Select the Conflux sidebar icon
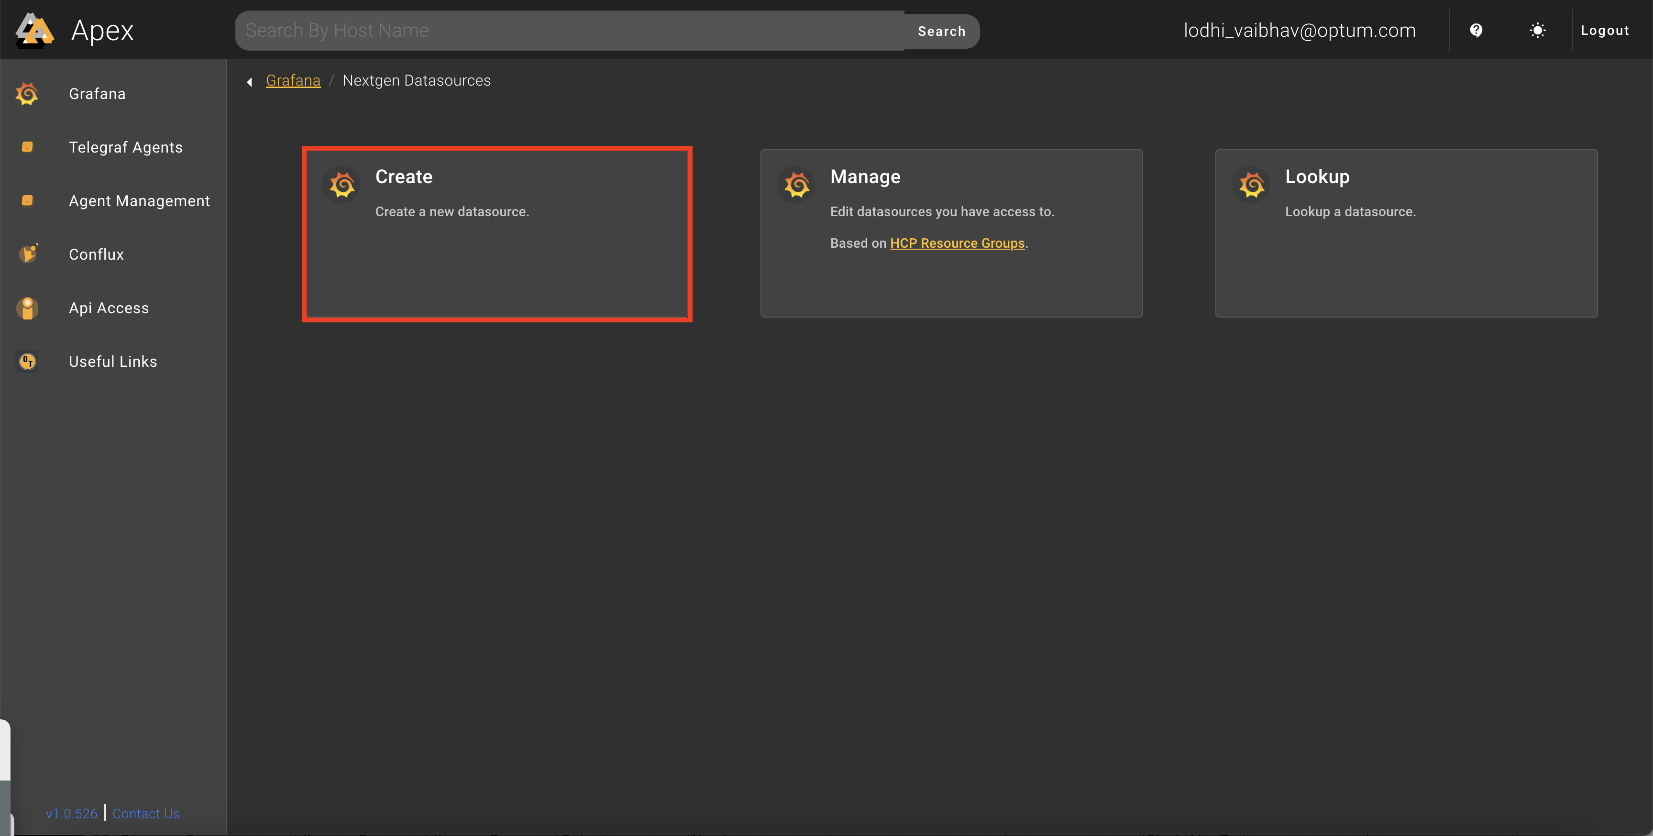This screenshot has height=836, width=1653. click(x=28, y=254)
